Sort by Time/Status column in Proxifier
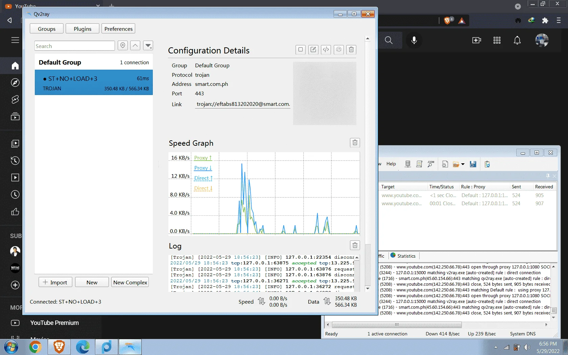 (x=443, y=187)
